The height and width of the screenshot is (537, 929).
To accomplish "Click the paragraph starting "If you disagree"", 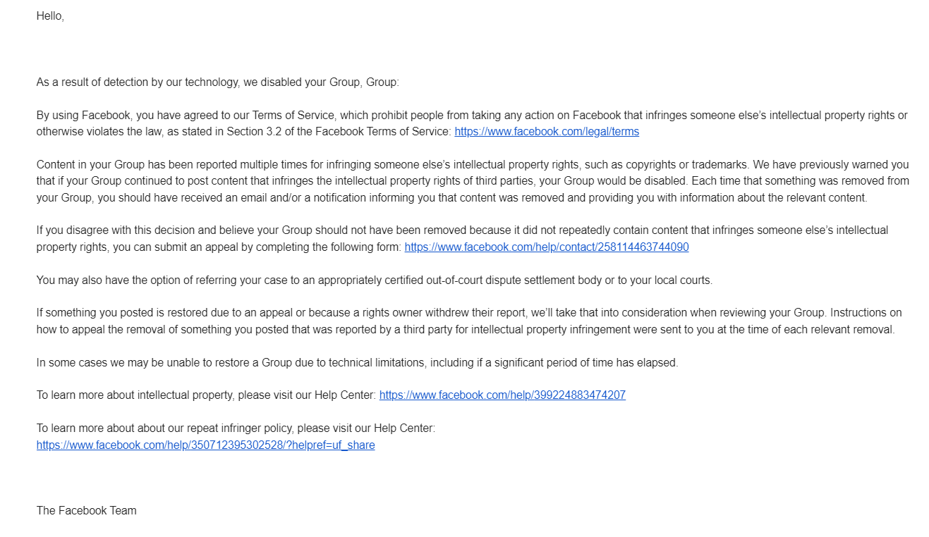I will [x=462, y=239].
